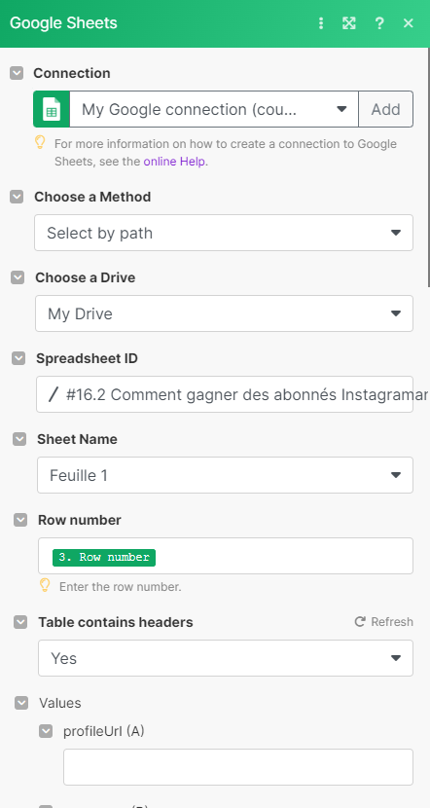Open the Sheet Name Feuille 1 dropdown

[225, 475]
